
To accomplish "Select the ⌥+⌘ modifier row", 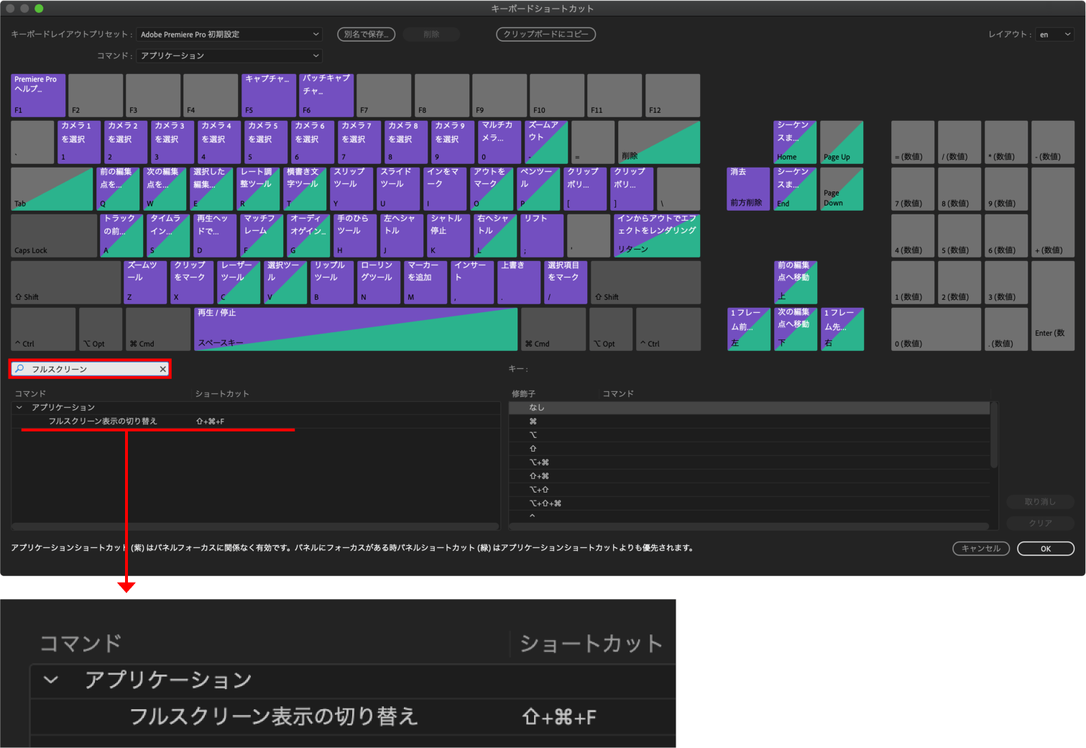I will pos(750,462).
